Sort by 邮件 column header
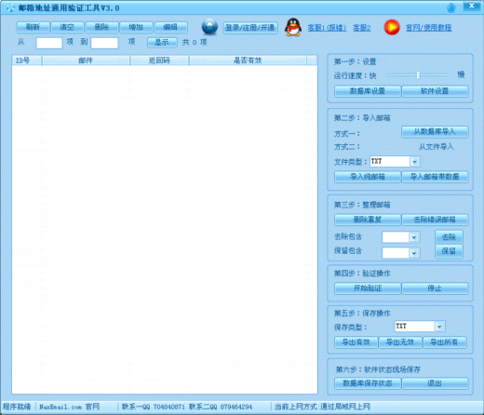The height and width of the screenshot is (415, 484). [x=86, y=60]
